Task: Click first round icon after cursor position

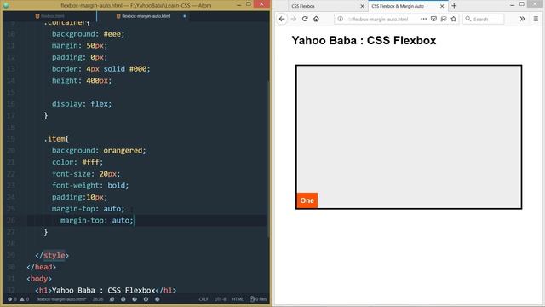Action: tap(112, 299)
